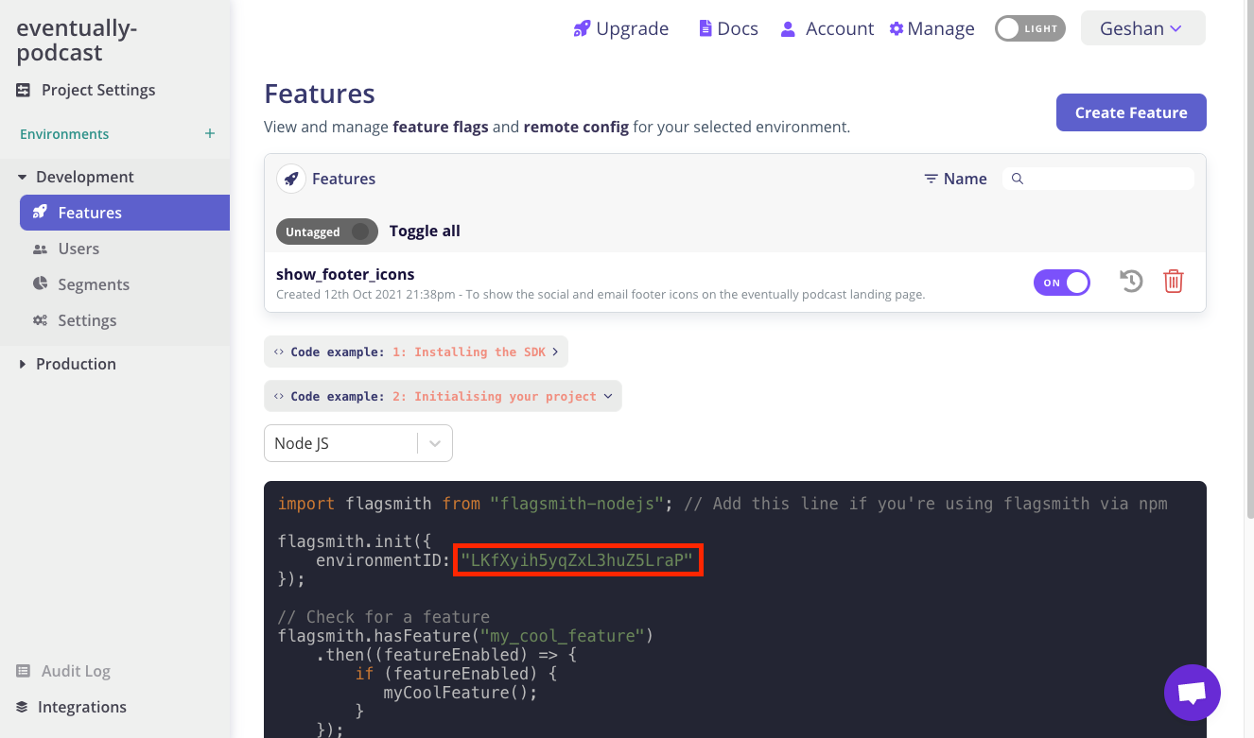This screenshot has height=738, width=1254.
Task: Open Project Settings via sidebar icon
Action: pos(23,89)
